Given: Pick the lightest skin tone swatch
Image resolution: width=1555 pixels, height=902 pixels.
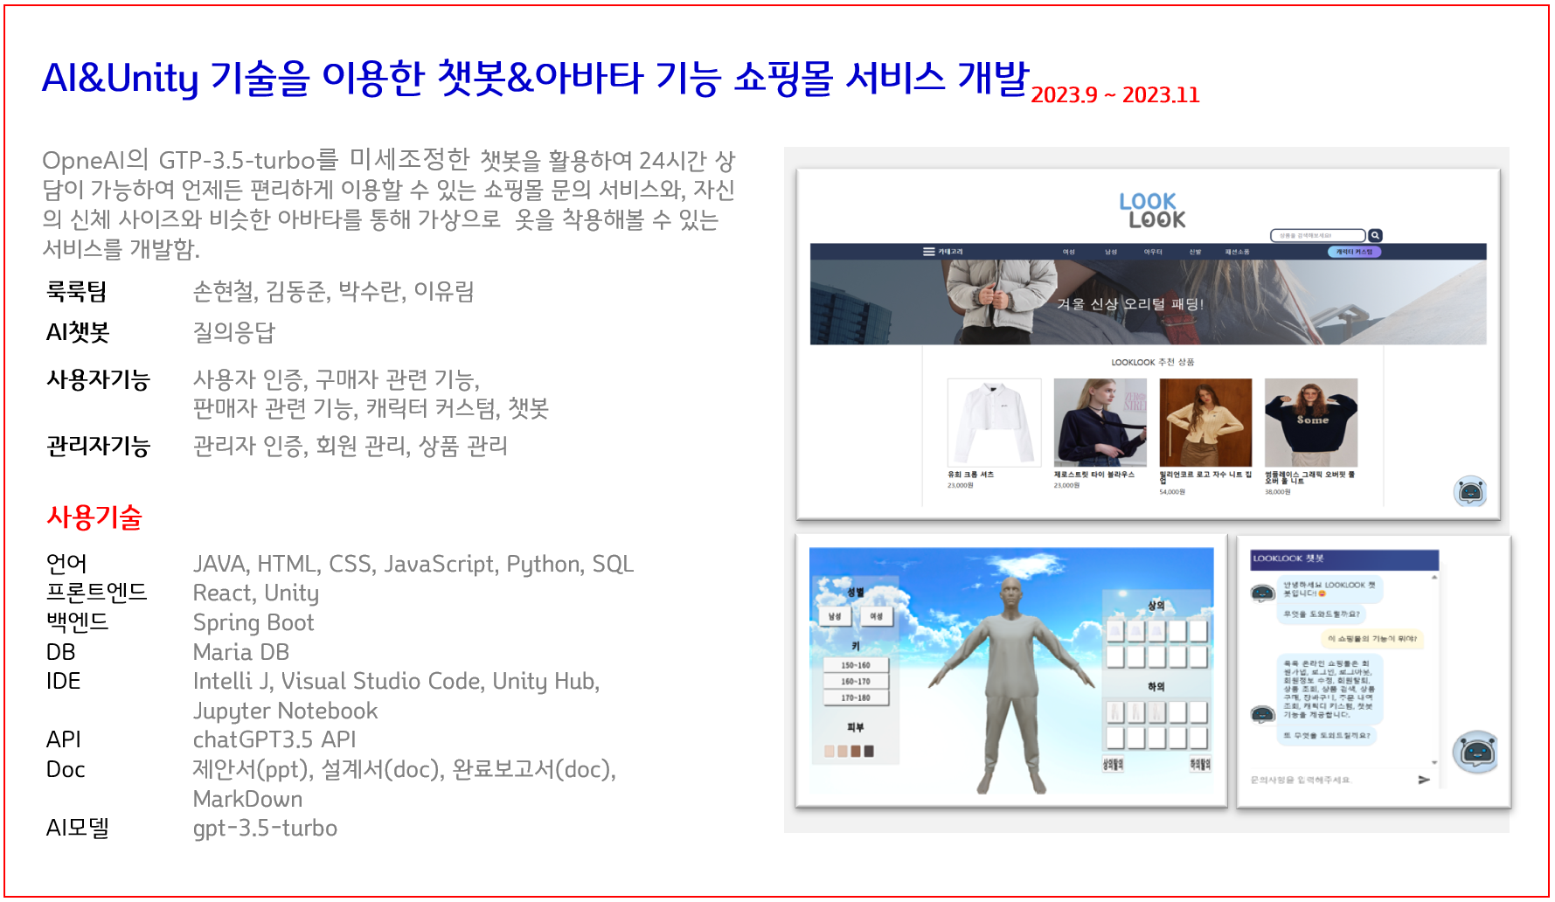Looking at the screenshot, I should point(830,751).
